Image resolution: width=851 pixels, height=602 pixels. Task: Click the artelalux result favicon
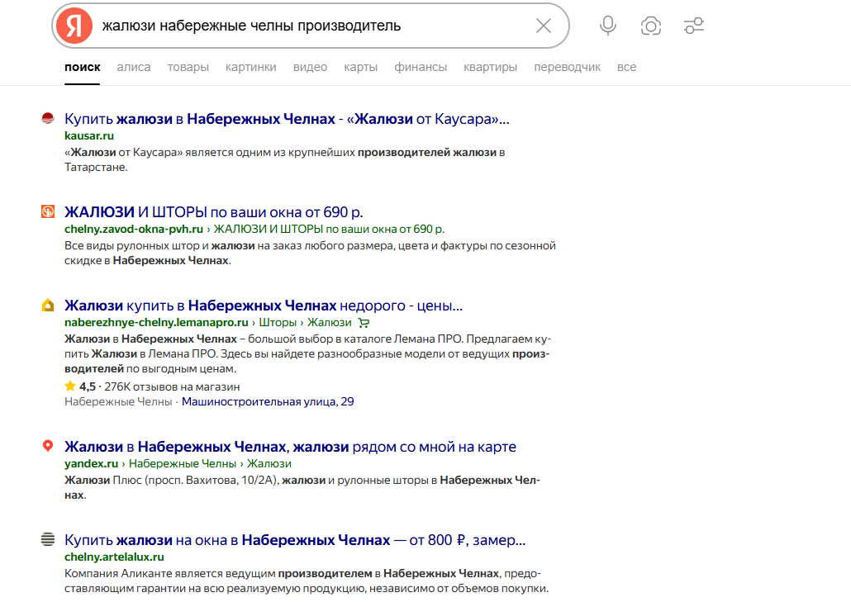coord(48,539)
